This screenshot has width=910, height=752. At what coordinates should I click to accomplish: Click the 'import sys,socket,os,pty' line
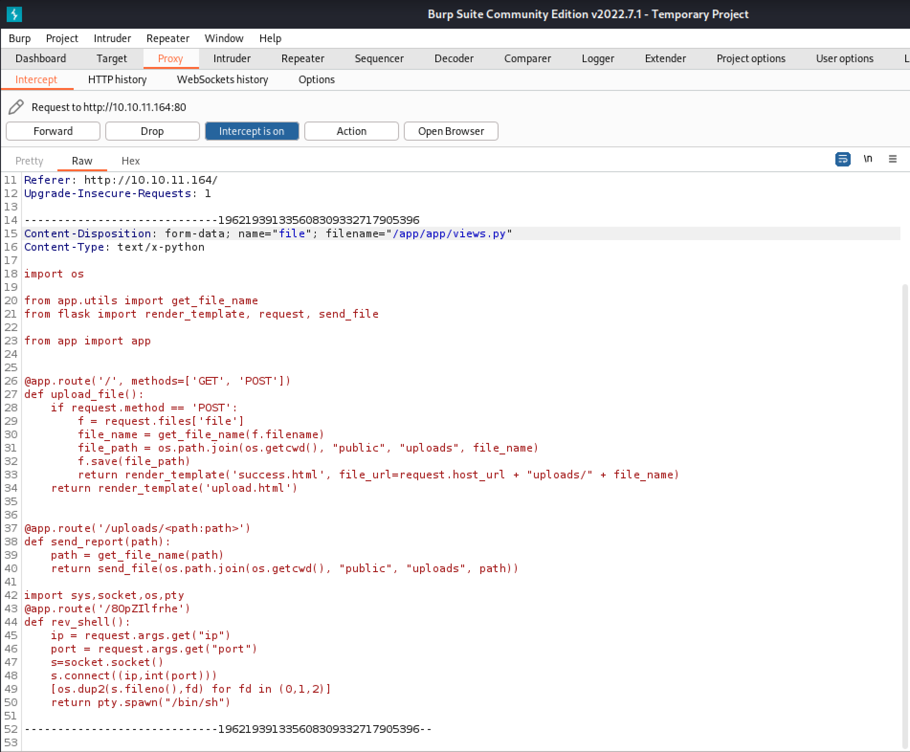click(104, 595)
